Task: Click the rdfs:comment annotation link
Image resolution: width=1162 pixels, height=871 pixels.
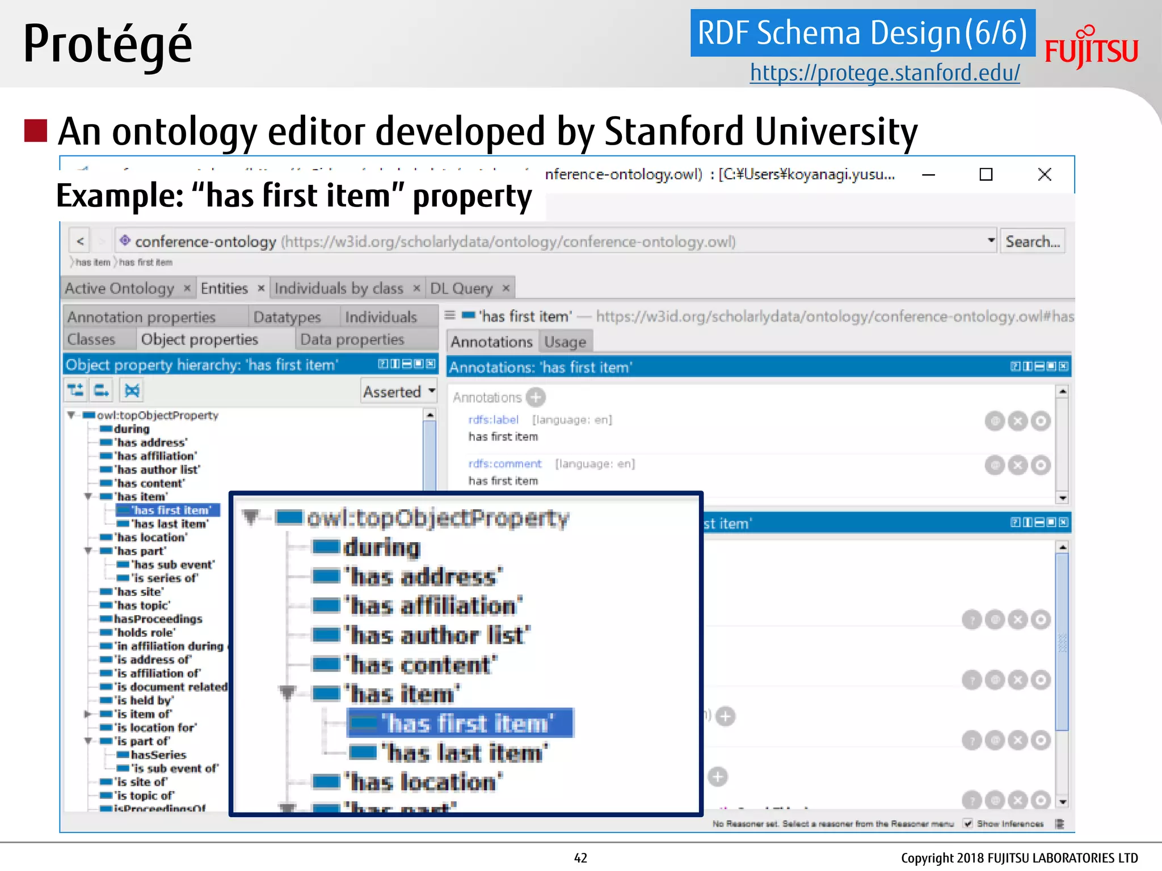Action: [x=505, y=464]
